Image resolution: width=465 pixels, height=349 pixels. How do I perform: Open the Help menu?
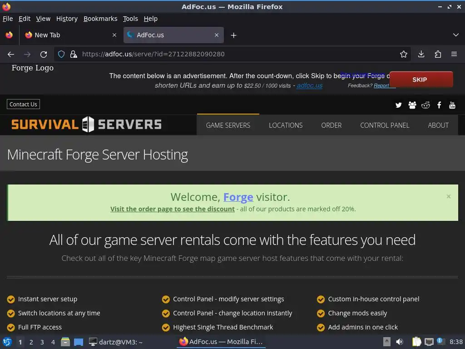(151, 19)
